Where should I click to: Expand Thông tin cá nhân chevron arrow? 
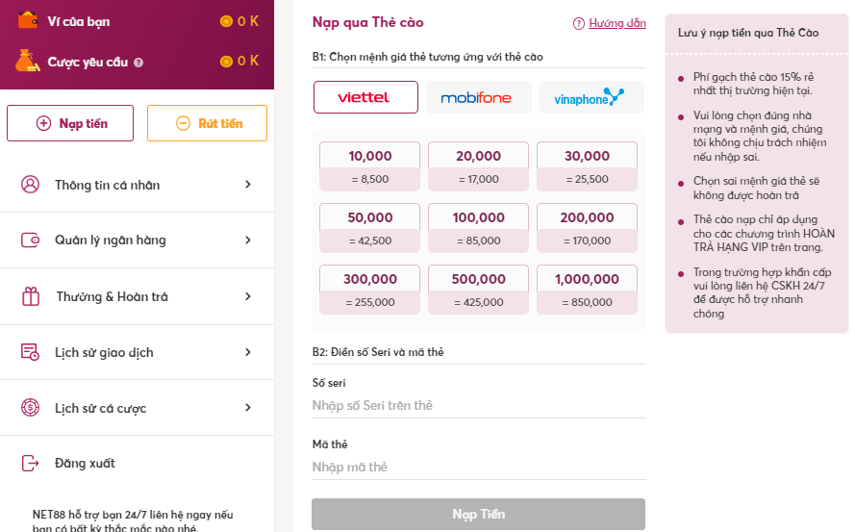(x=248, y=185)
